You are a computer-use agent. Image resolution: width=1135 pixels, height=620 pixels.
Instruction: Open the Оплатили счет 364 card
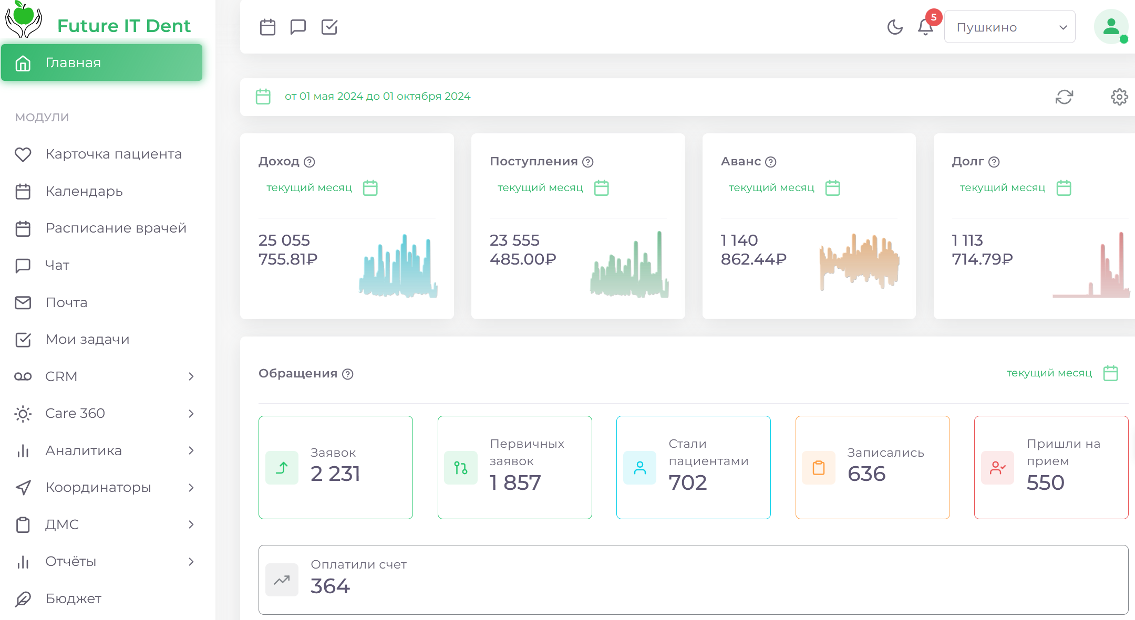(694, 580)
